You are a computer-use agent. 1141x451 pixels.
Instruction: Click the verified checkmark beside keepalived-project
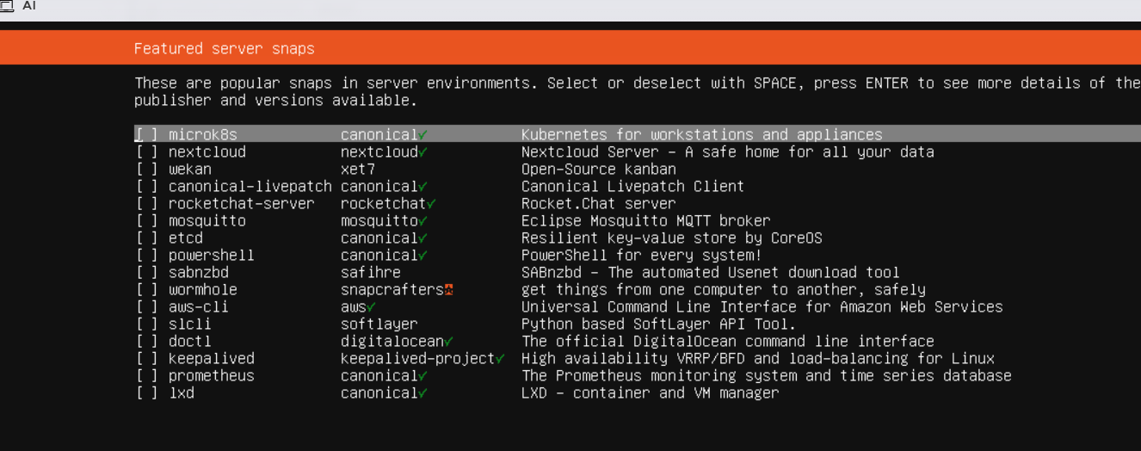pyautogui.click(x=501, y=359)
